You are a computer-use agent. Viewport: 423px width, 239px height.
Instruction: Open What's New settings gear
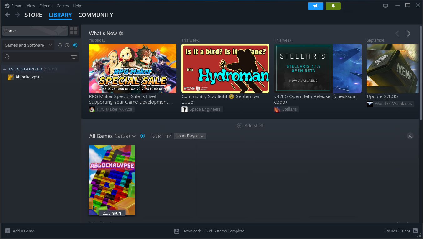point(121,33)
